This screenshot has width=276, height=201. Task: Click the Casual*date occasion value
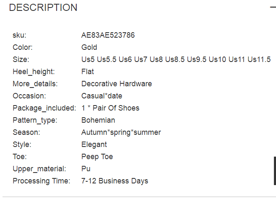[x=102, y=96]
